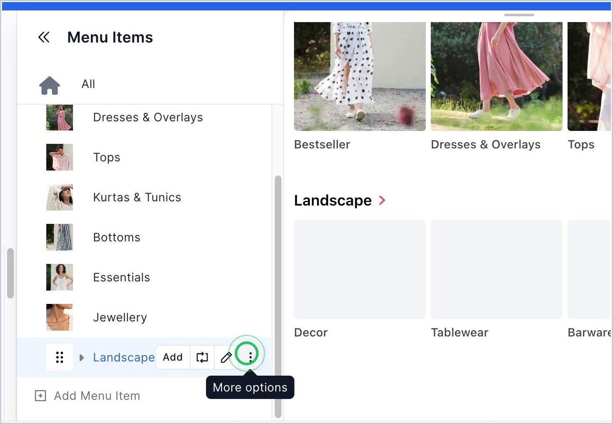Screen dimensions: 613x424
Task: Select the All menu item
Action: pyautogui.click(x=88, y=84)
